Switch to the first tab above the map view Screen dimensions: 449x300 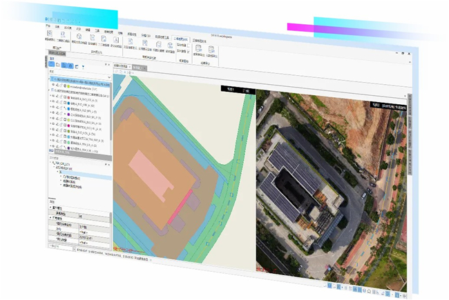click(120, 66)
